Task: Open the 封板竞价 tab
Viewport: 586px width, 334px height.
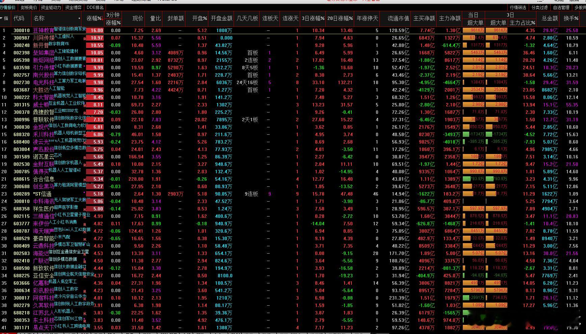Action: (29, 7)
